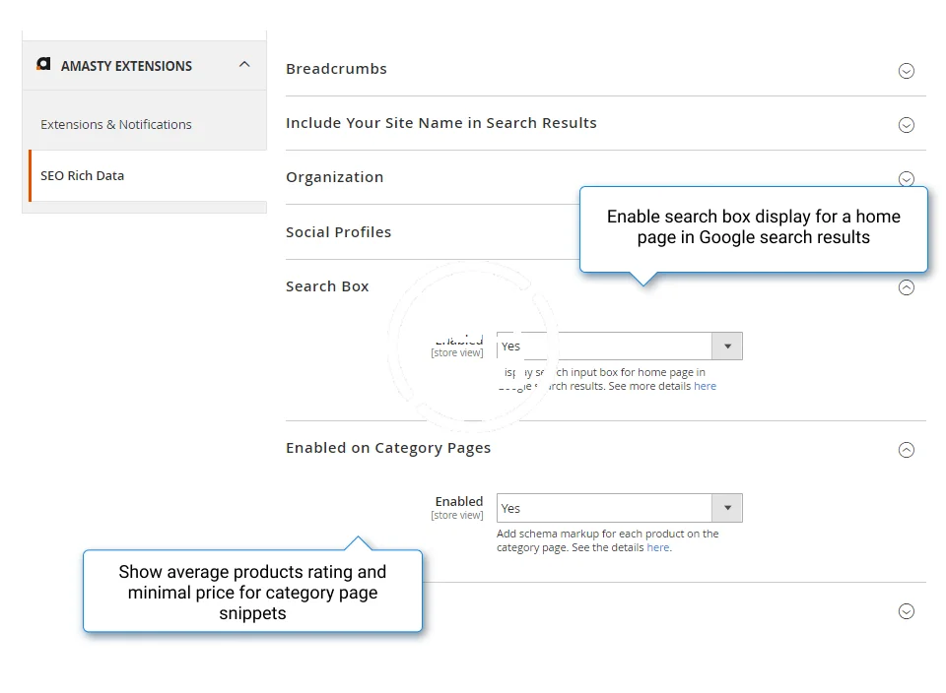The height and width of the screenshot is (693, 946).
Task: Click the circled arrow icon beside Breadcrumbs
Action: coord(907,71)
